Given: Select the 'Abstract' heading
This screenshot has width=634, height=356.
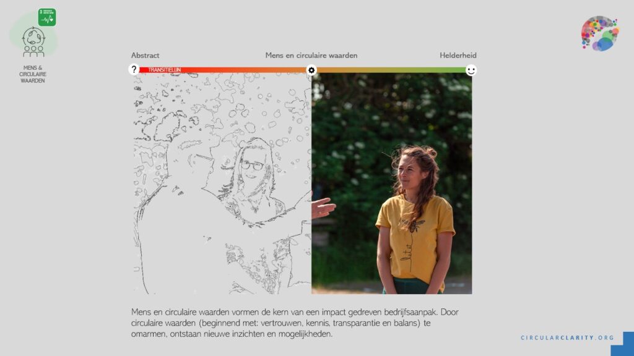Looking at the screenshot, I should coord(145,56).
